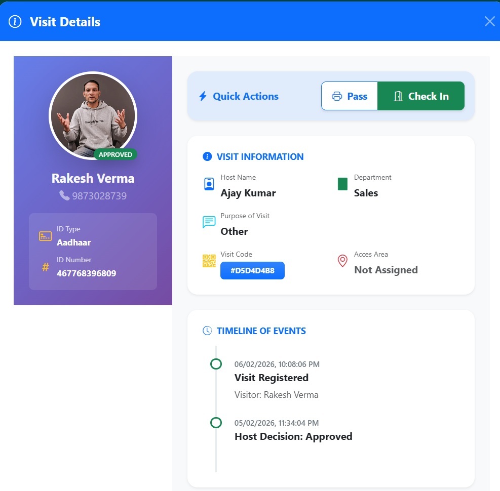Click the ID Number hash icon

pos(45,267)
